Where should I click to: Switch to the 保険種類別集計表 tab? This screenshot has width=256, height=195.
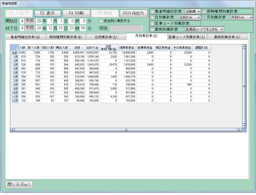(66, 37)
